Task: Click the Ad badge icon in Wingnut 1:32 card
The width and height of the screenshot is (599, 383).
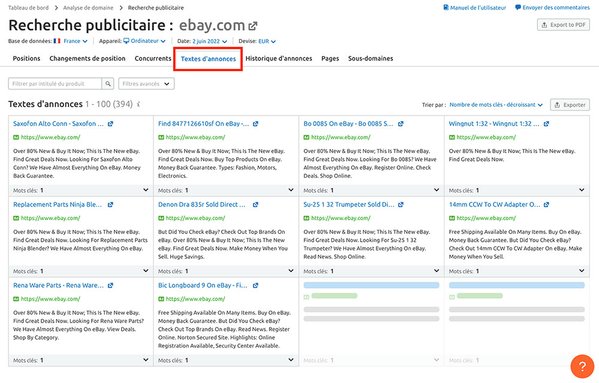Action: coord(452,137)
